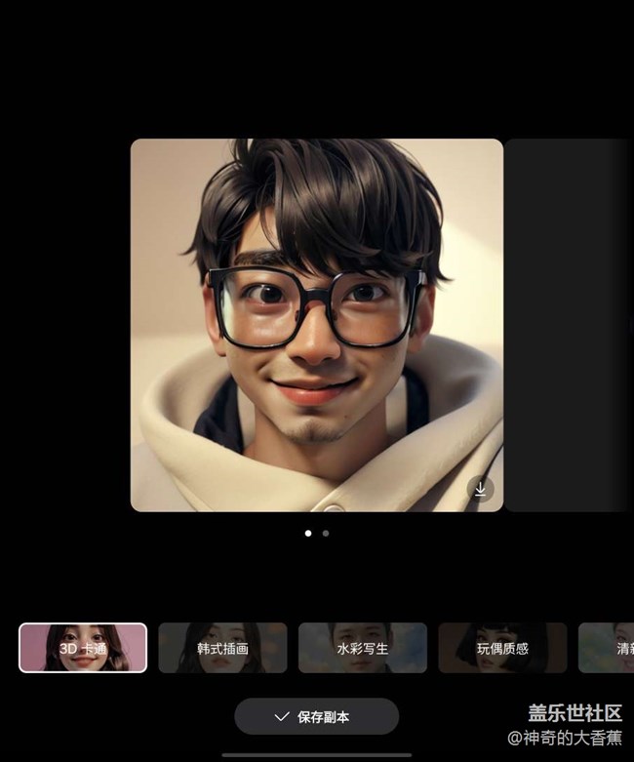
Task: Choose the 韩式插画 style option
Action: (x=222, y=648)
